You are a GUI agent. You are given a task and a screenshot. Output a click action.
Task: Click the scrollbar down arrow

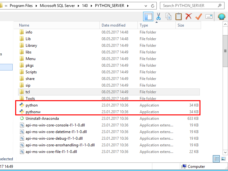click(x=225, y=152)
